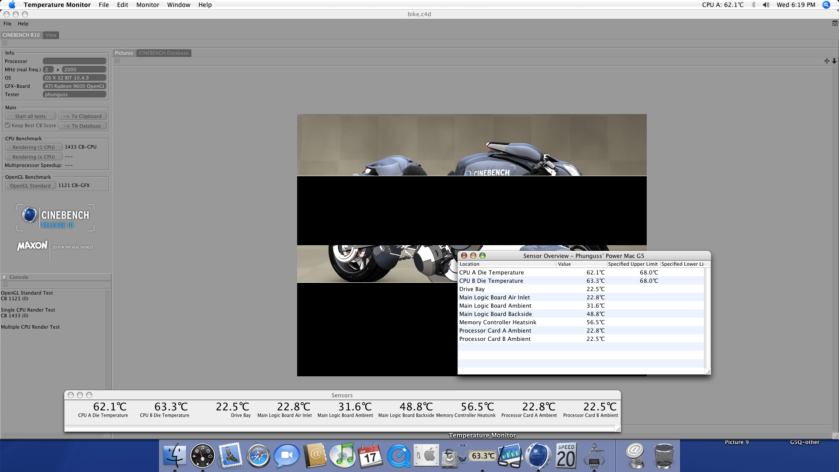The image size is (839, 472).
Task: Open Safari in the dock
Action: (258, 455)
